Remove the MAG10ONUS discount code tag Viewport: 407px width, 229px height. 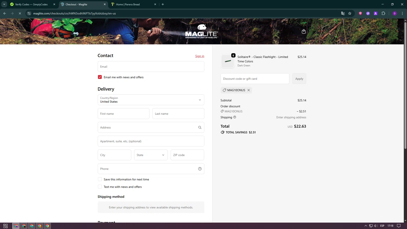click(x=249, y=90)
